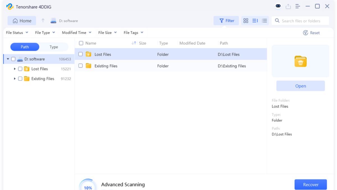337x190 pixels.
Task: Click the drive icon in tree panel
Action: point(20,59)
